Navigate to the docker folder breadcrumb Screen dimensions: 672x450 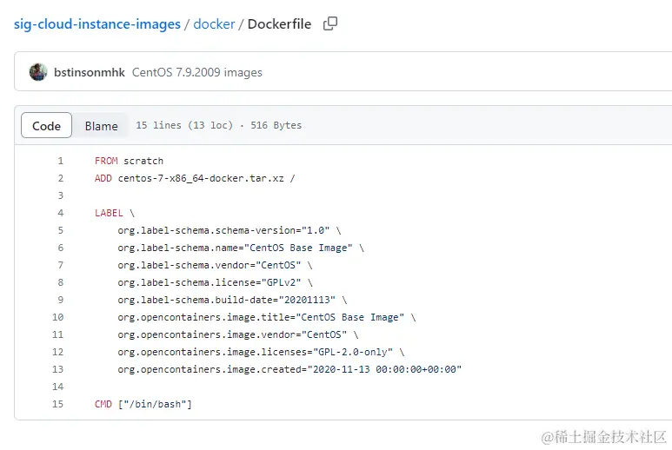(x=214, y=24)
